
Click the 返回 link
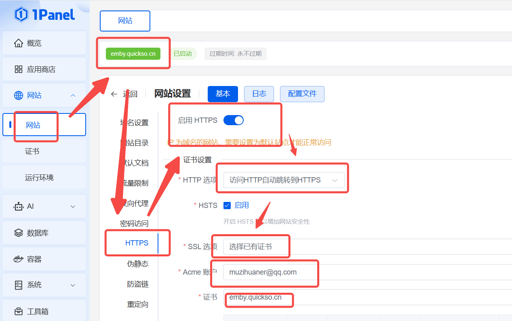click(x=130, y=94)
